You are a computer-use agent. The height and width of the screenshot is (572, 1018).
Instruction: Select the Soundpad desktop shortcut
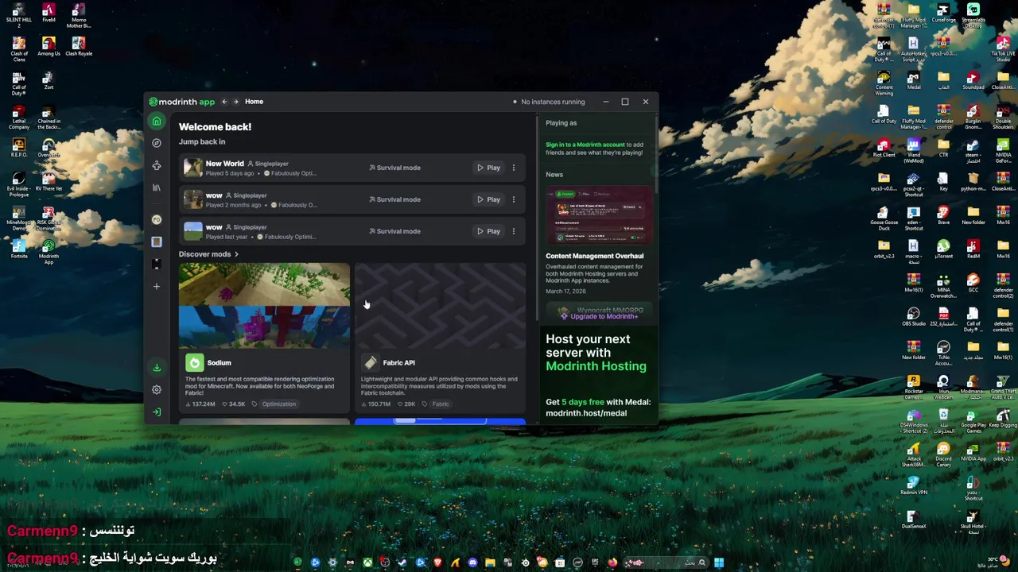[973, 80]
